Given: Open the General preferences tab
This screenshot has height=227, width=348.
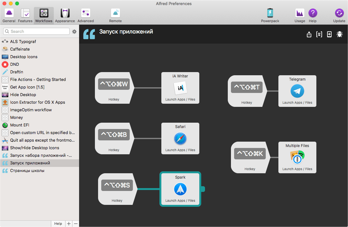Looking at the screenshot, I should [9, 15].
